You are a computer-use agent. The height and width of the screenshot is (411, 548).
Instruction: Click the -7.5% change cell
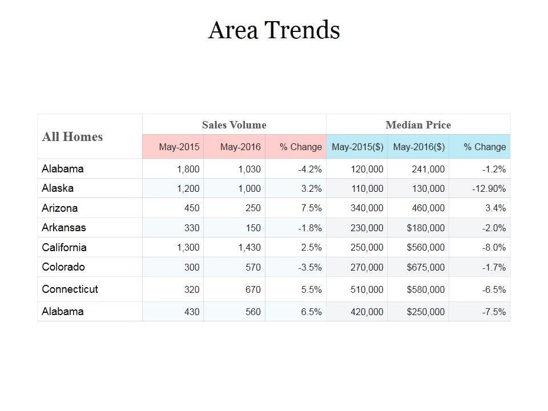pos(479,312)
